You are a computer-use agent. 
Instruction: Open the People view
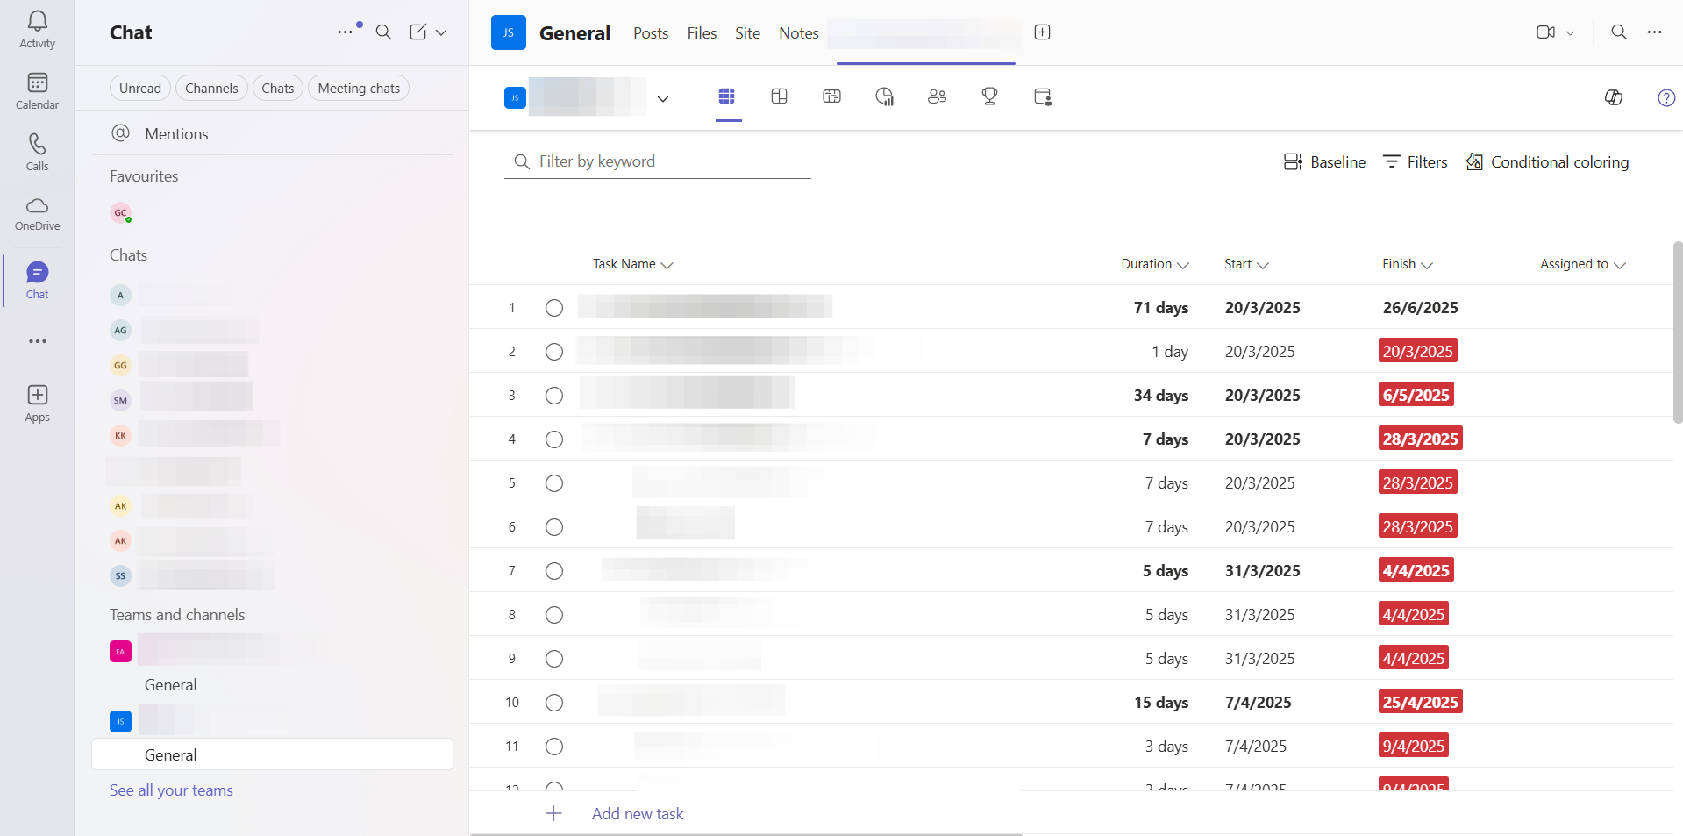pyautogui.click(x=937, y=96)
